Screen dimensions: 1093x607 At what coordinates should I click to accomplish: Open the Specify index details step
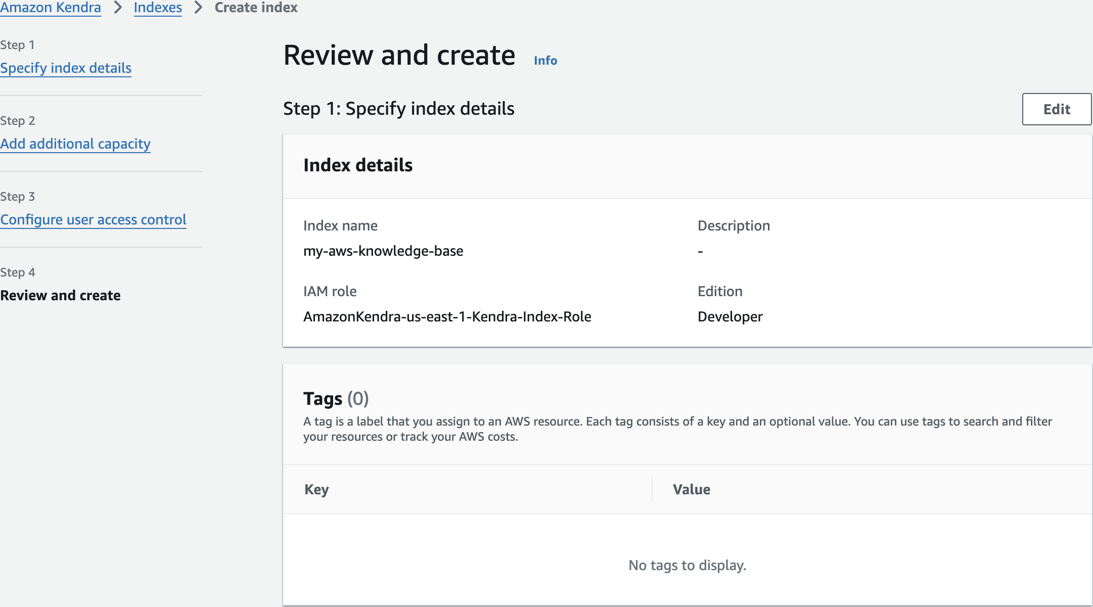pos(66,68)
